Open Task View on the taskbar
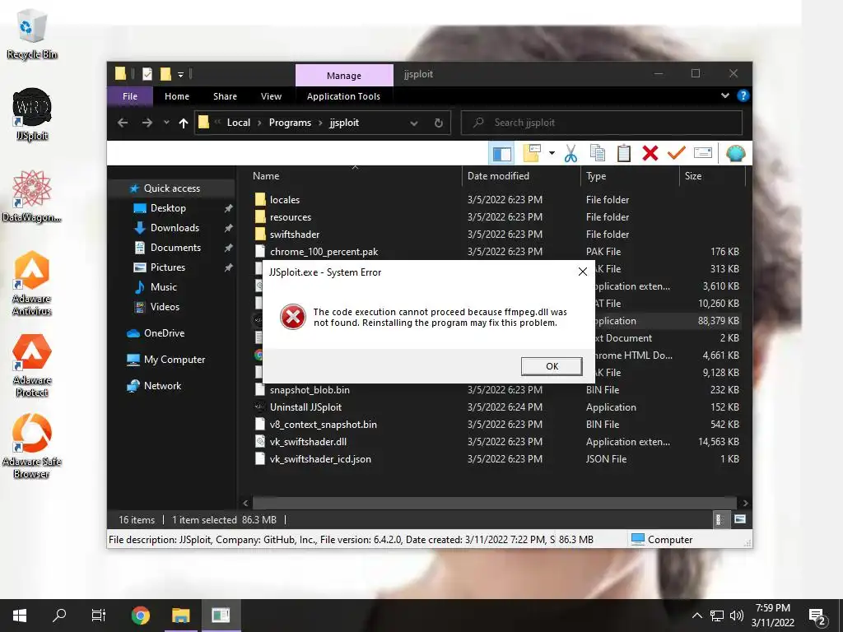 coord(99,616)
